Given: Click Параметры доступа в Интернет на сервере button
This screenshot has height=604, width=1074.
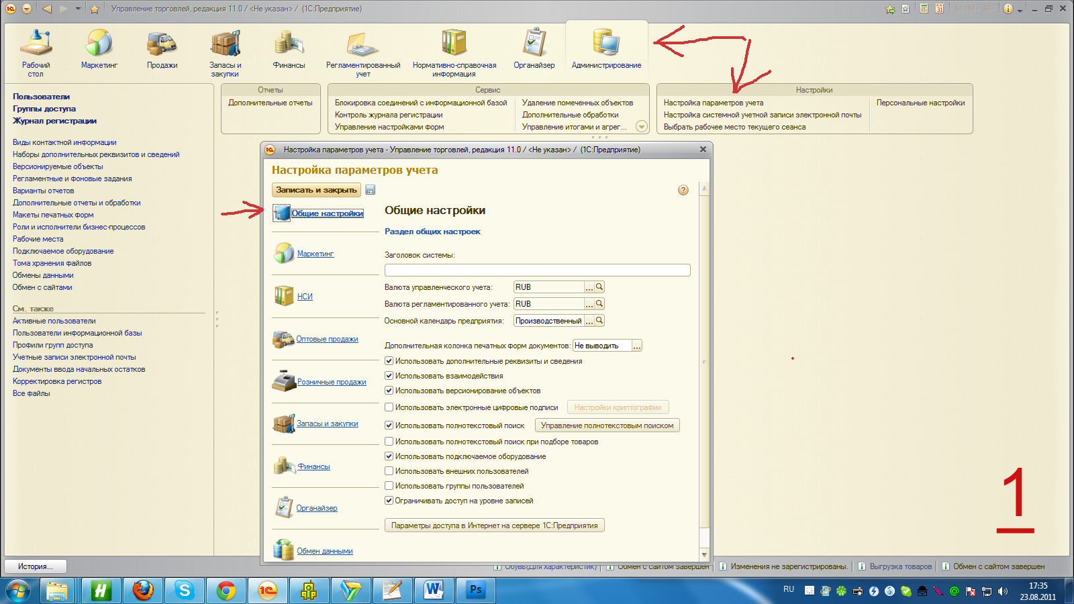Looking at the screenshot, I should point(495,525).
